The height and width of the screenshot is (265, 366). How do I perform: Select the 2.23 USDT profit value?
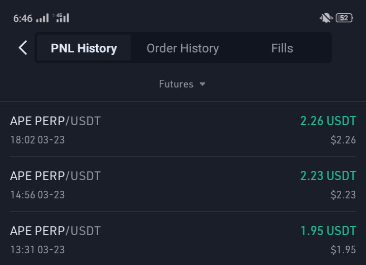tap(328, 175)
